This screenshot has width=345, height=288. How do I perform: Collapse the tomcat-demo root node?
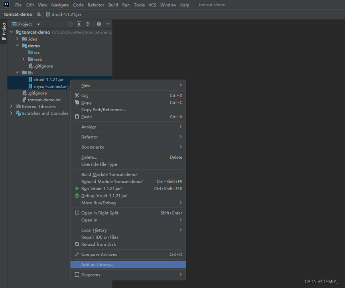(x=12, y=32)
